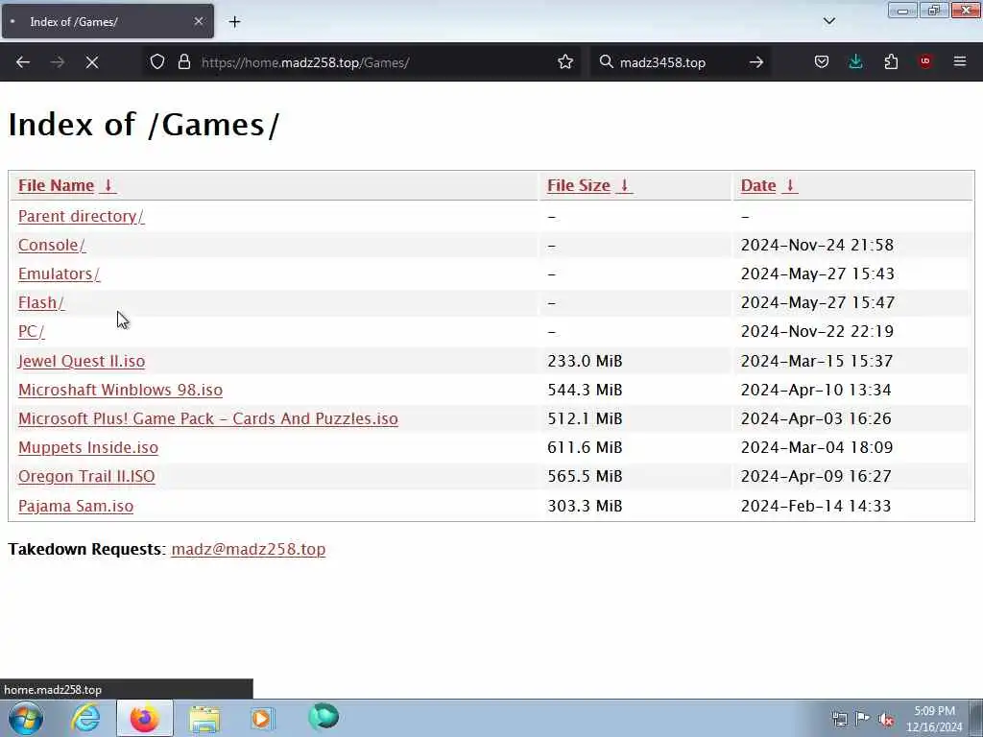Click the 611.6 MiB size cell
Viewport: 983px width, 737px height.
click(585, 447)
